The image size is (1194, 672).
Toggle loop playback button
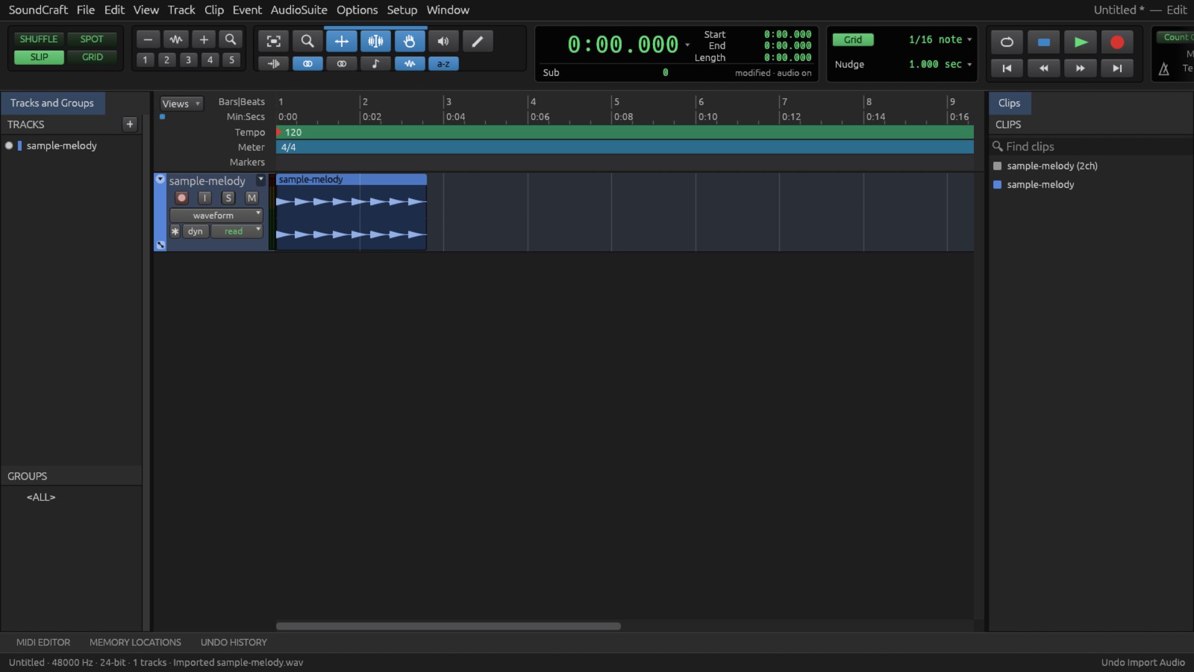coord(1007,42)
